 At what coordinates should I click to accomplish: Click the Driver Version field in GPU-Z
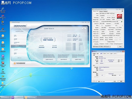tap(111, 36)
